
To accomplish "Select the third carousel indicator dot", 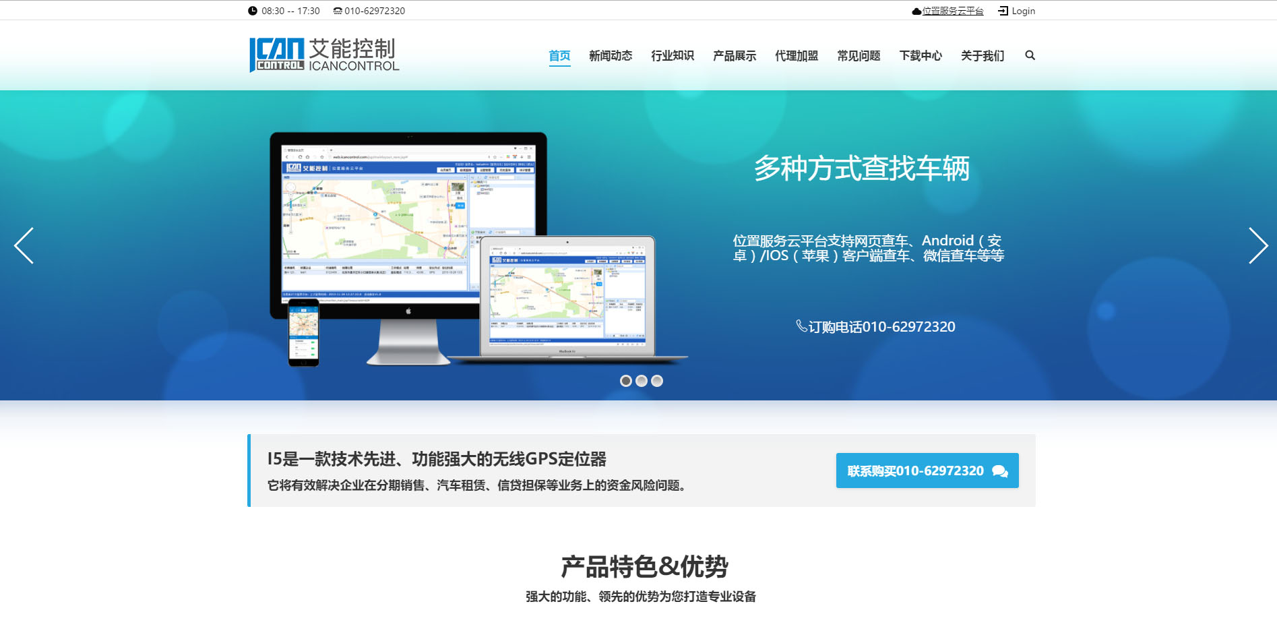I will [x=657, y=381].
